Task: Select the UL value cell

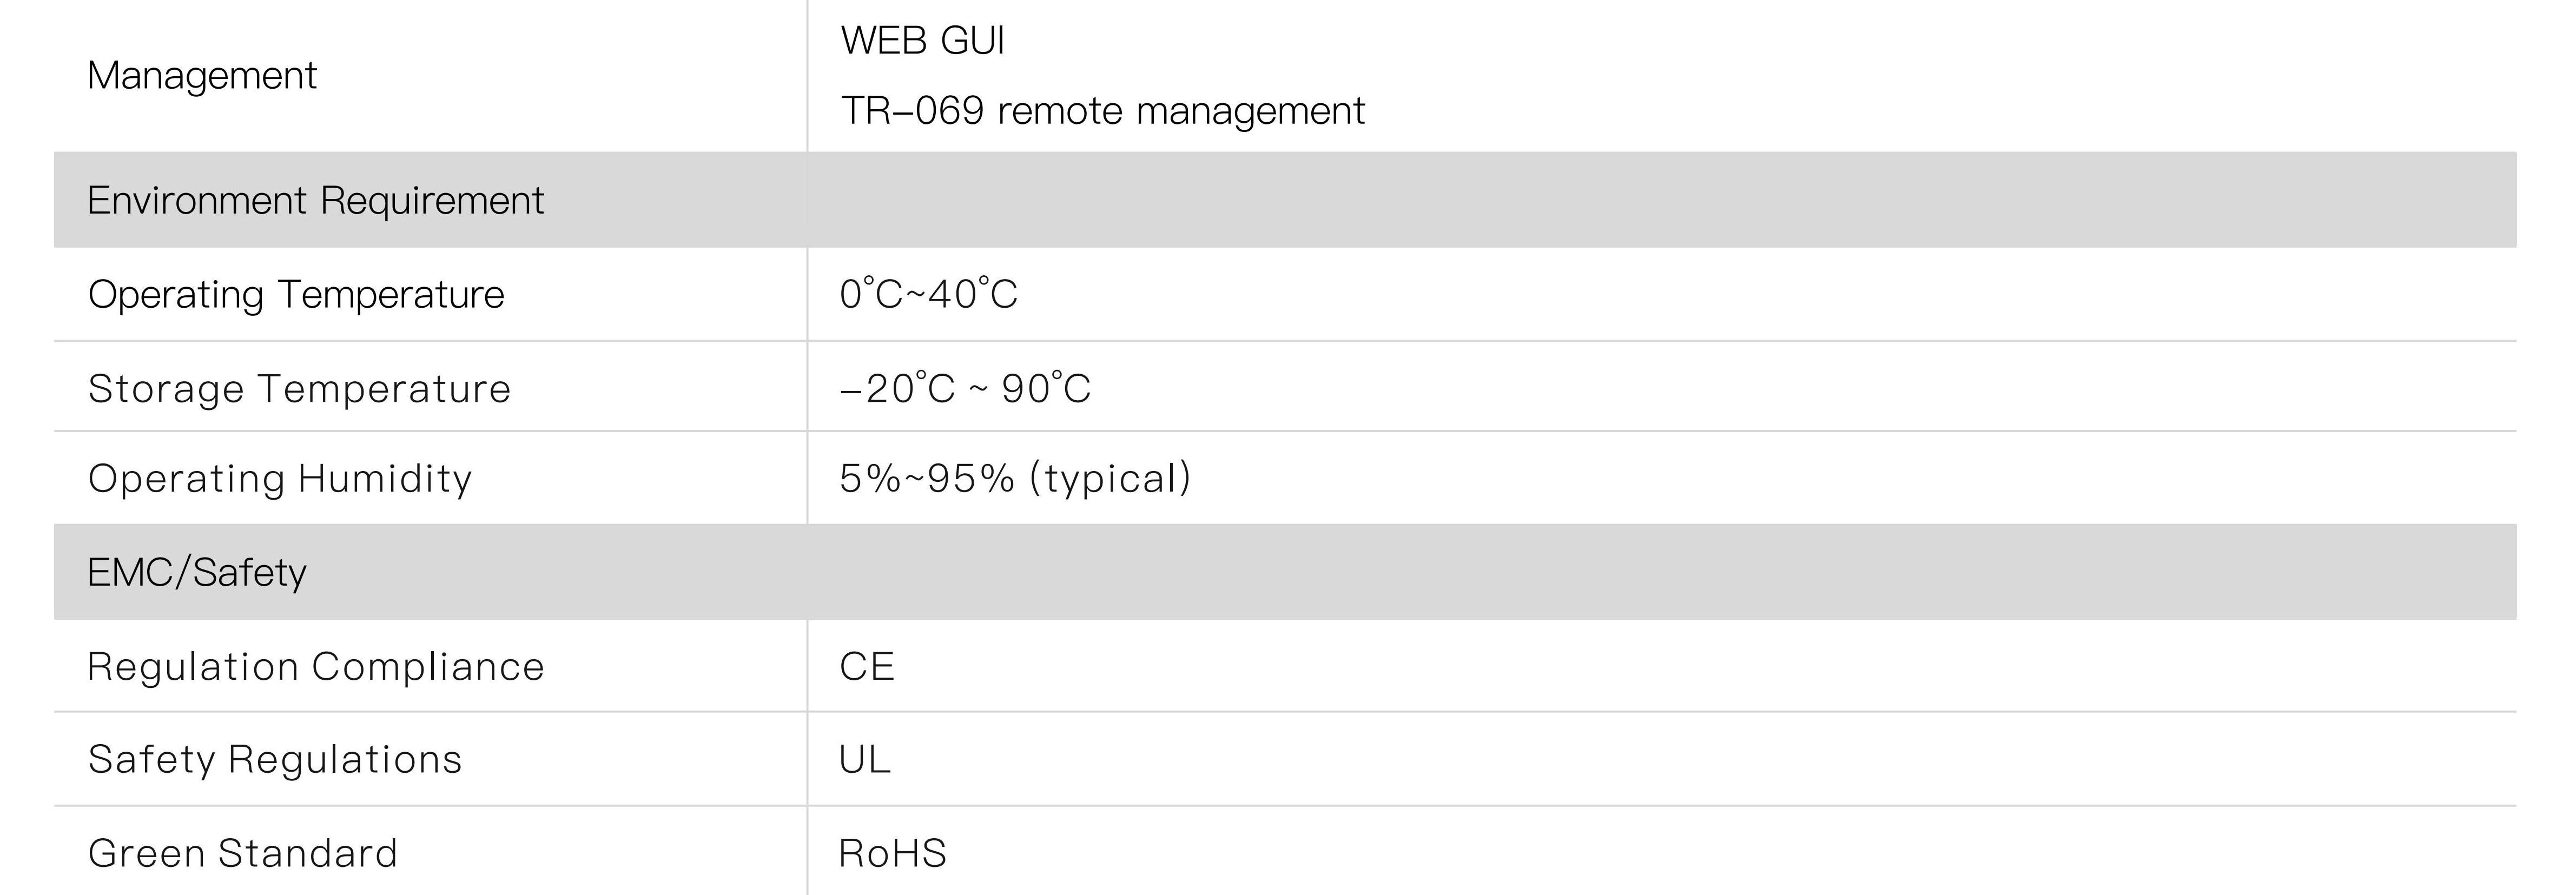Action: pyautogui.click(x=864, y=760)
